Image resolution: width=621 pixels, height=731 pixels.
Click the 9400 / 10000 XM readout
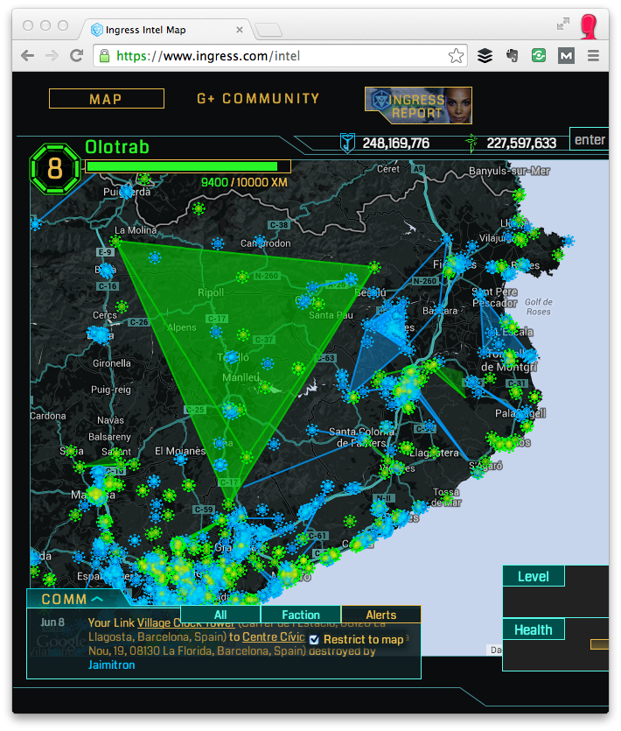(244, 182)
